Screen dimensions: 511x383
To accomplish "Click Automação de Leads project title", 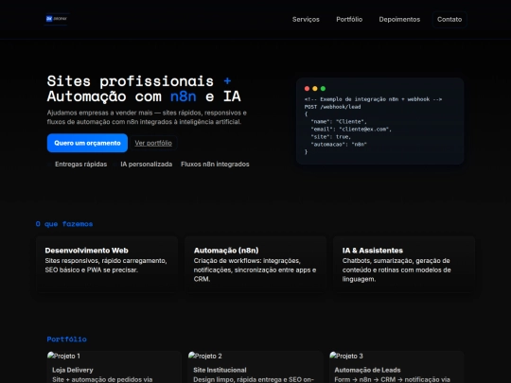I will coord(367,370).
